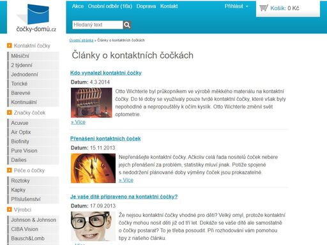Image resolution: width=327 pixels, height=245 pixels.
Task: Select the Pure Vision brand
Action: [33, 151]
